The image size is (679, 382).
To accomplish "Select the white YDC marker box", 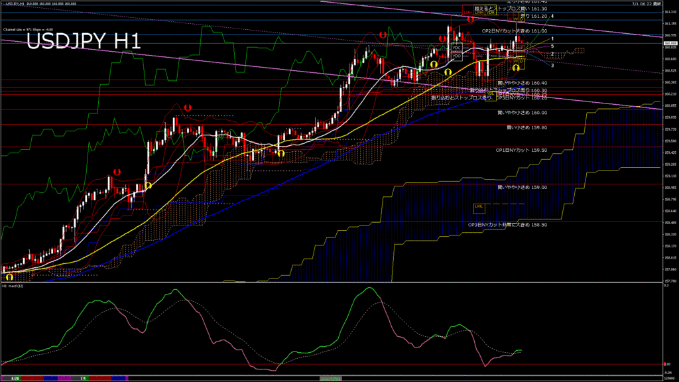I will pyautogui.click(x=456, y=48).
